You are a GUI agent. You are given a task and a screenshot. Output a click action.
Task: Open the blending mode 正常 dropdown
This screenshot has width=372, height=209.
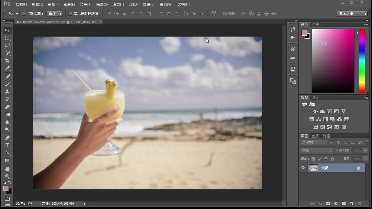coord(316,150)
